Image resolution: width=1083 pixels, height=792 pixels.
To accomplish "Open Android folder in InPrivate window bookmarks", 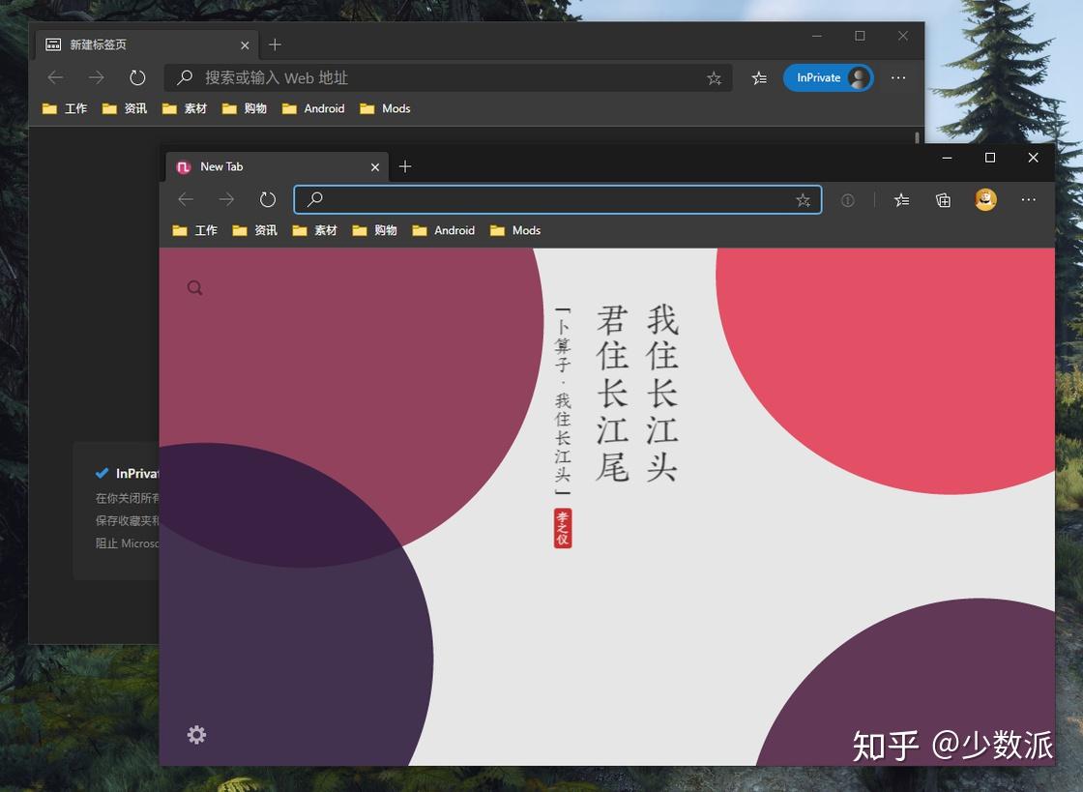I will click(x=313, y=108).
